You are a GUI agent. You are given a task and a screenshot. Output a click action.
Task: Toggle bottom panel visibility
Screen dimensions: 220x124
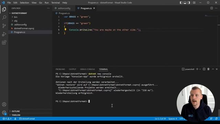coord(185,2)
